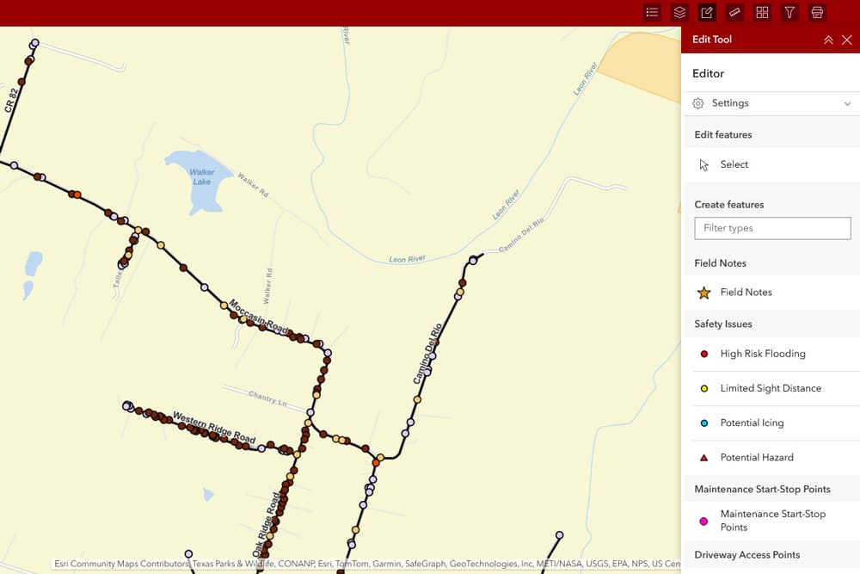Open the Filter funnel widget
Image resolution: width=860 pixels, height=574 pixels.
pos(789,12)
